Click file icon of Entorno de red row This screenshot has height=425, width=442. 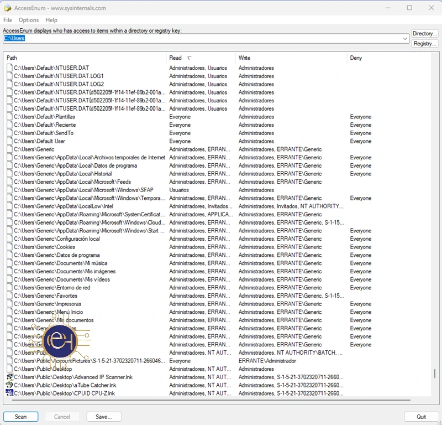pyautogui.click(x=9, y=287)
